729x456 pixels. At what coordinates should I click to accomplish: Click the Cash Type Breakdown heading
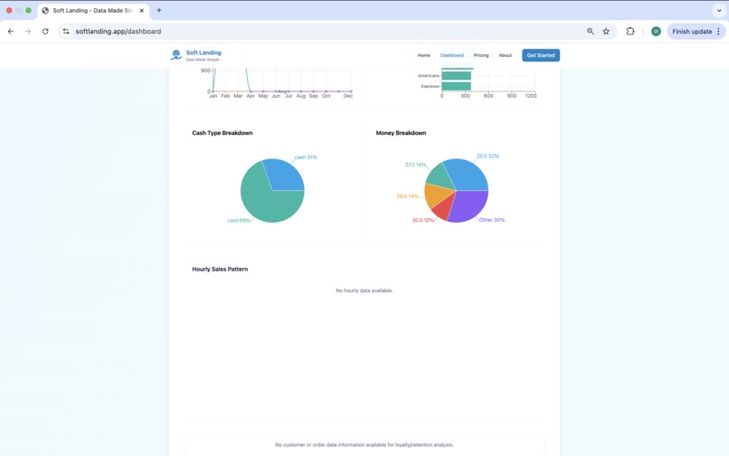point(222,133)
